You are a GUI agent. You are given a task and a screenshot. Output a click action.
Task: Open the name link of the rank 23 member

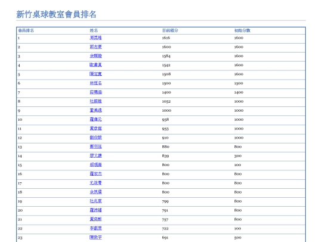click(x=95, y=237)
